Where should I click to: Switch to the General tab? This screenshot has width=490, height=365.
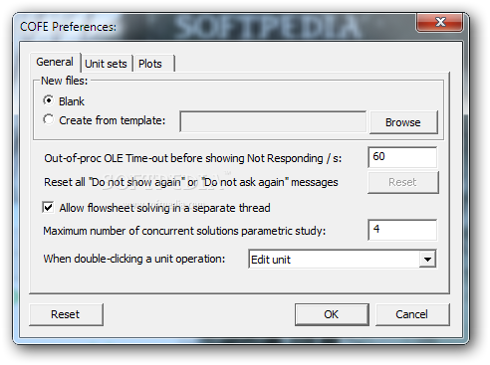tap(55, 62)
